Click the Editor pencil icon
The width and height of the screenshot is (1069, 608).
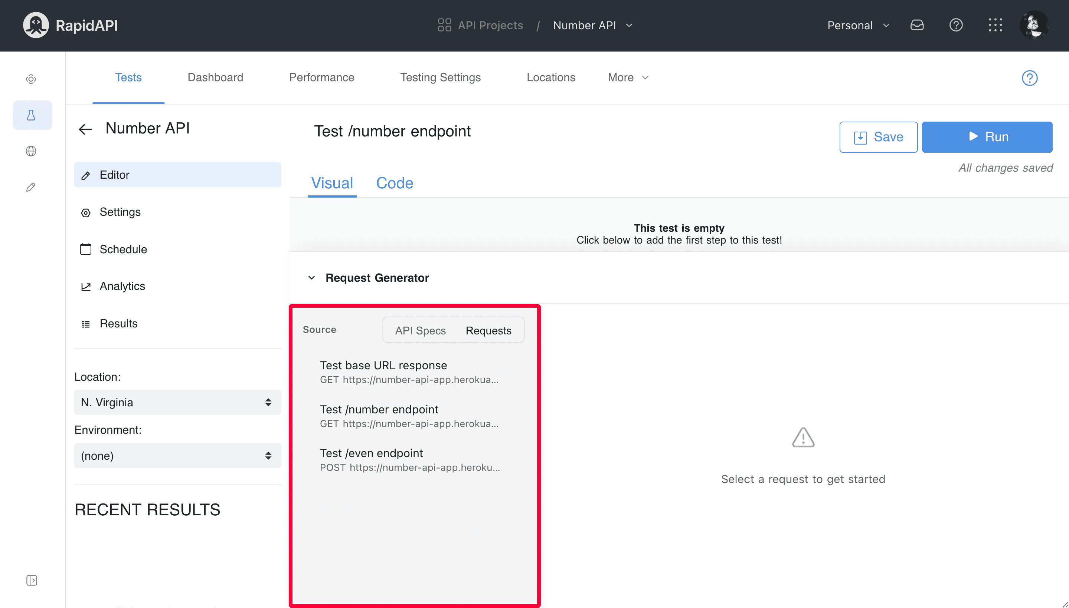click(86, 175)
